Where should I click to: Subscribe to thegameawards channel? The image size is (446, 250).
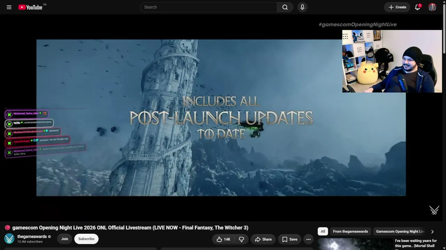click(x=86, y=239)
